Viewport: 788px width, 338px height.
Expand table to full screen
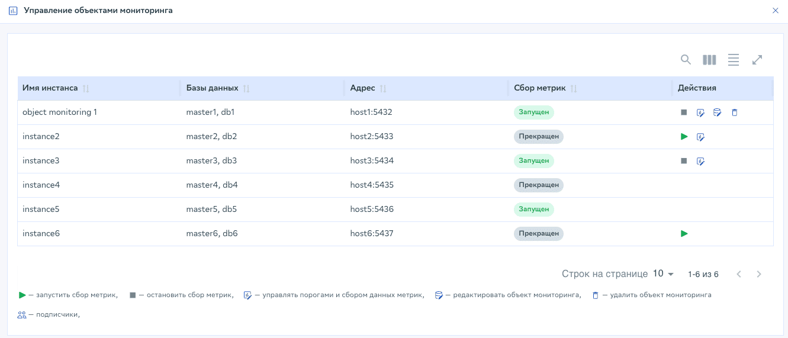pos(757,59)
